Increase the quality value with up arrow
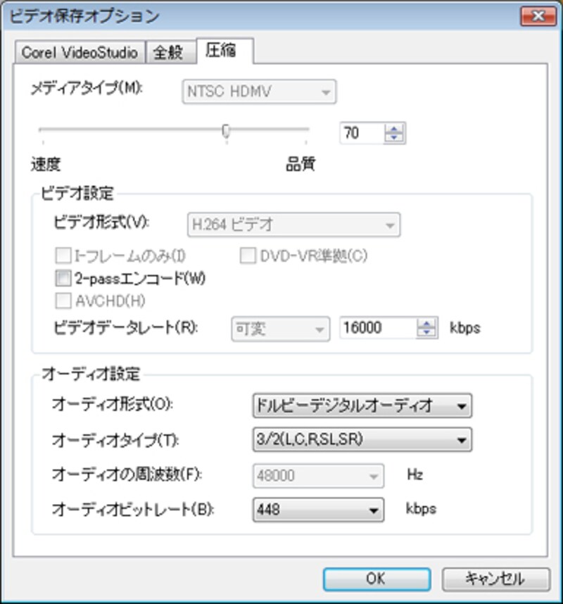This screenshot has height=604, width=563. (394, 129)
